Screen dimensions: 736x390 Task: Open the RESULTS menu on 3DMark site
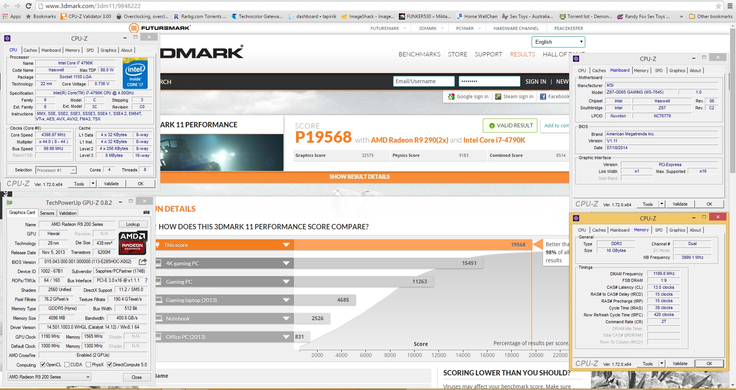(x=522, y=54)
